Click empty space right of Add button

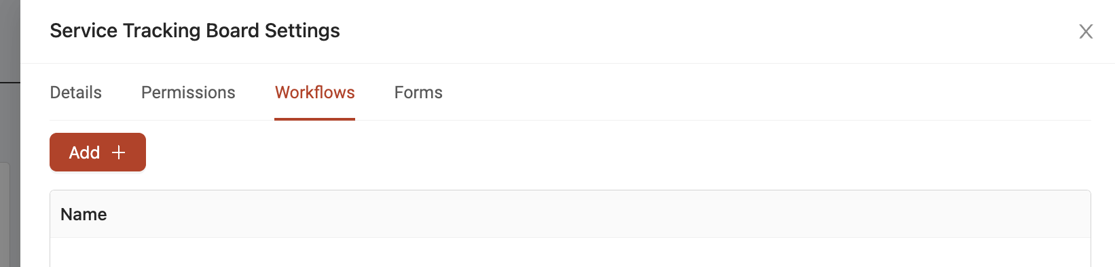click(618, 152)
